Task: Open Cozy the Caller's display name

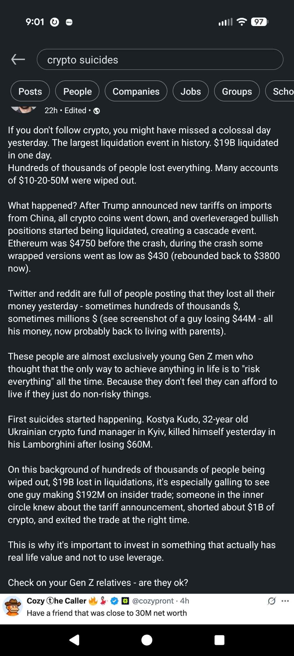Action: point(56,601)
